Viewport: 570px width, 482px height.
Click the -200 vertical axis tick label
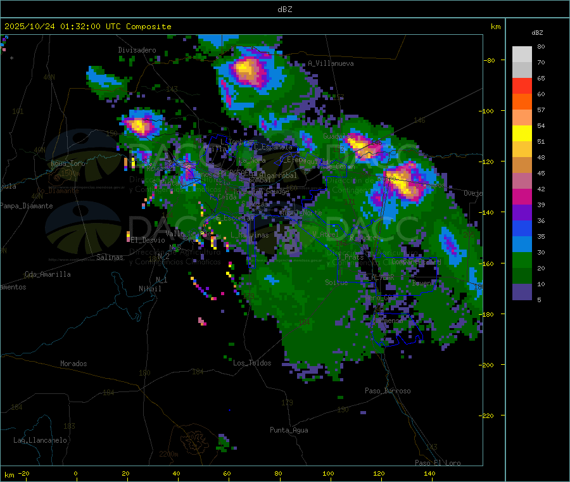[x=488, y=365]
